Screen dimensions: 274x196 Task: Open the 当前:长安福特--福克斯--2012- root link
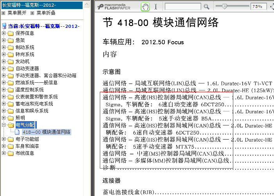pos(44,26)
